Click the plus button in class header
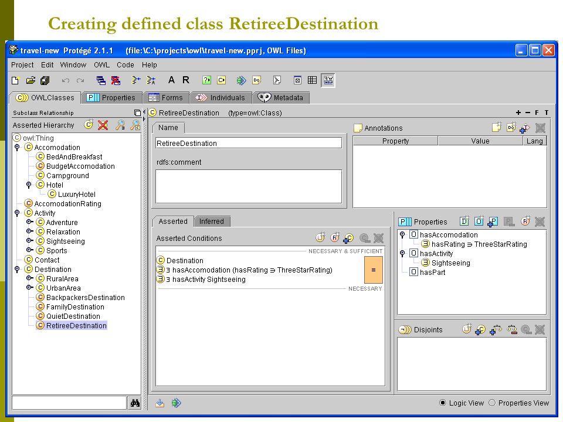The image size is (563, 422). coord(518,113)
